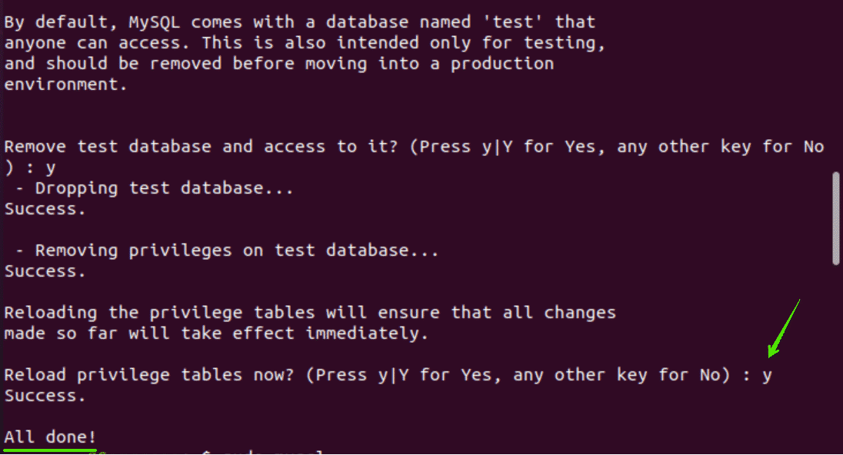Screen dimensions: 843x455
Task: Click the 'All done!' message
Action: 51,437
